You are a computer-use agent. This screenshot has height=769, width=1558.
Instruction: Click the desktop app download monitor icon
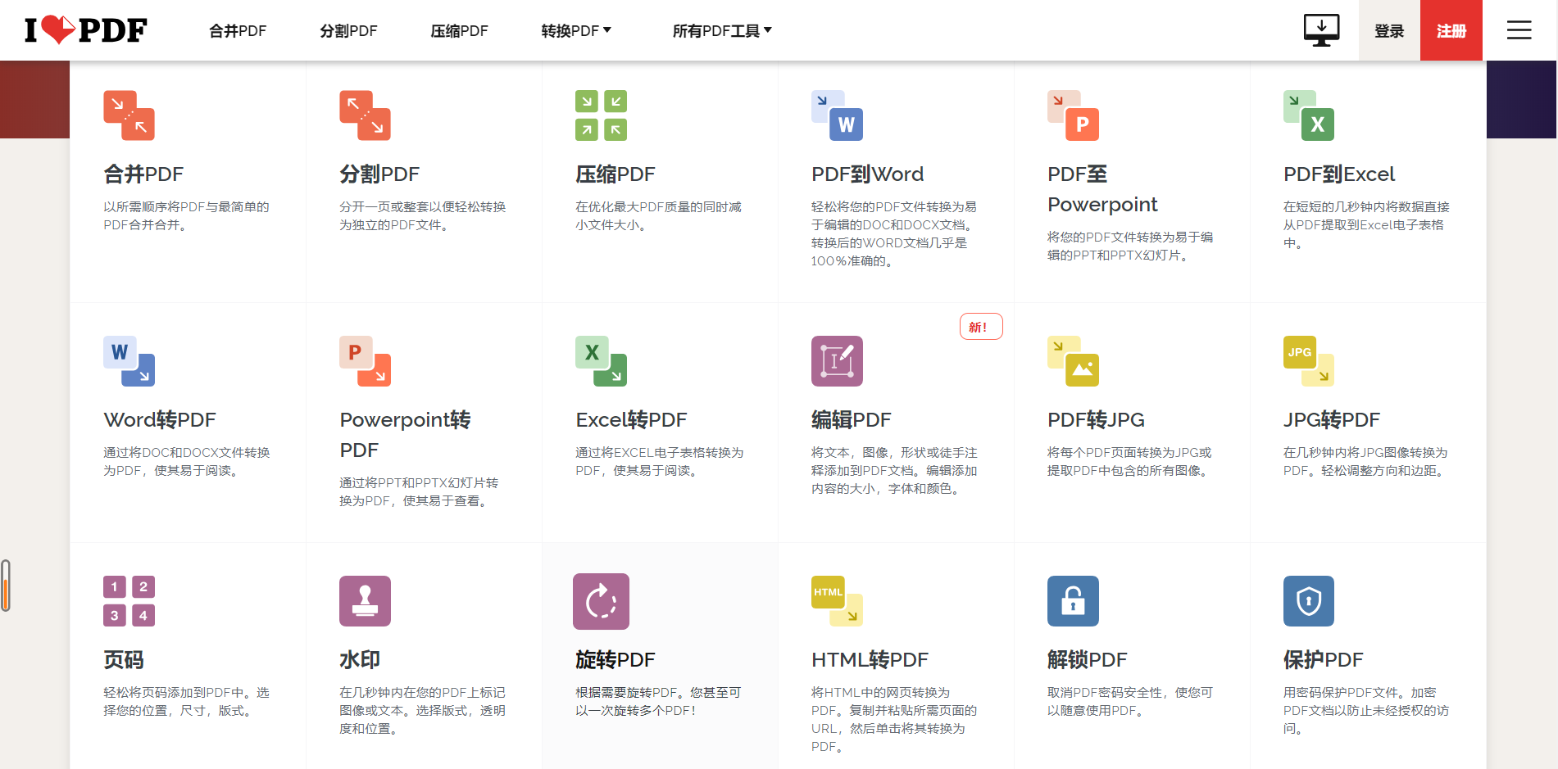(x=1321, y=30)
